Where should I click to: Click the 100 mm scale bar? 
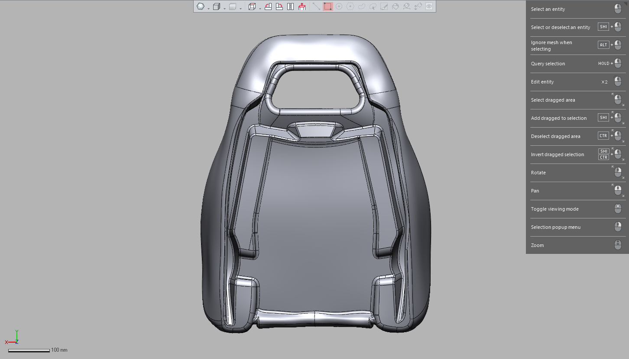click(29, 350)
